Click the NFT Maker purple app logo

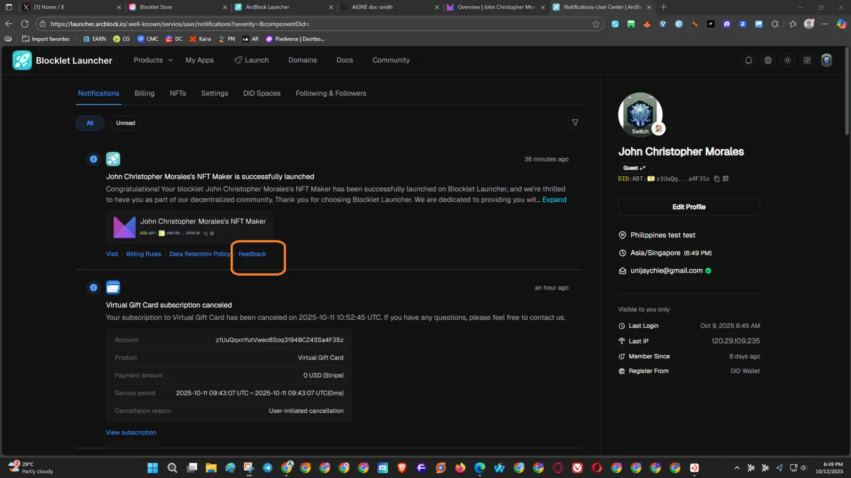124,227
